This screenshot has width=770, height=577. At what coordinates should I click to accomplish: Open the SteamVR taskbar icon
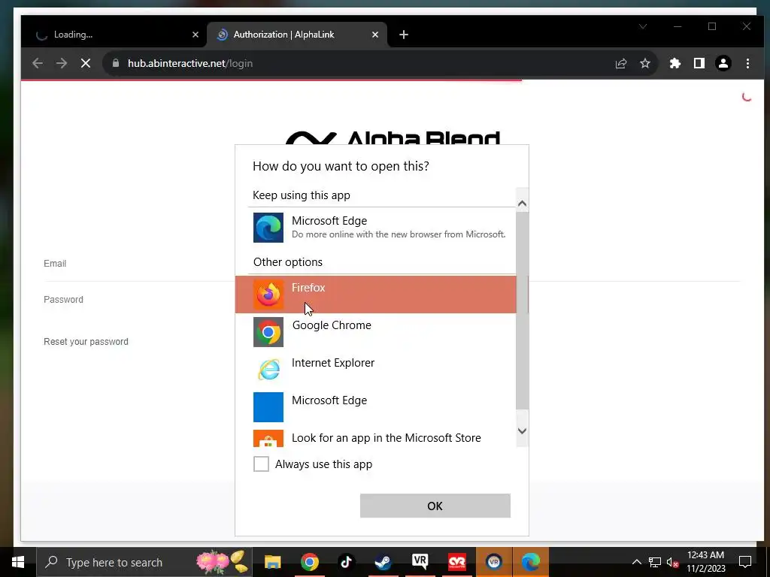pyautogui.click(x=420, y=562)
